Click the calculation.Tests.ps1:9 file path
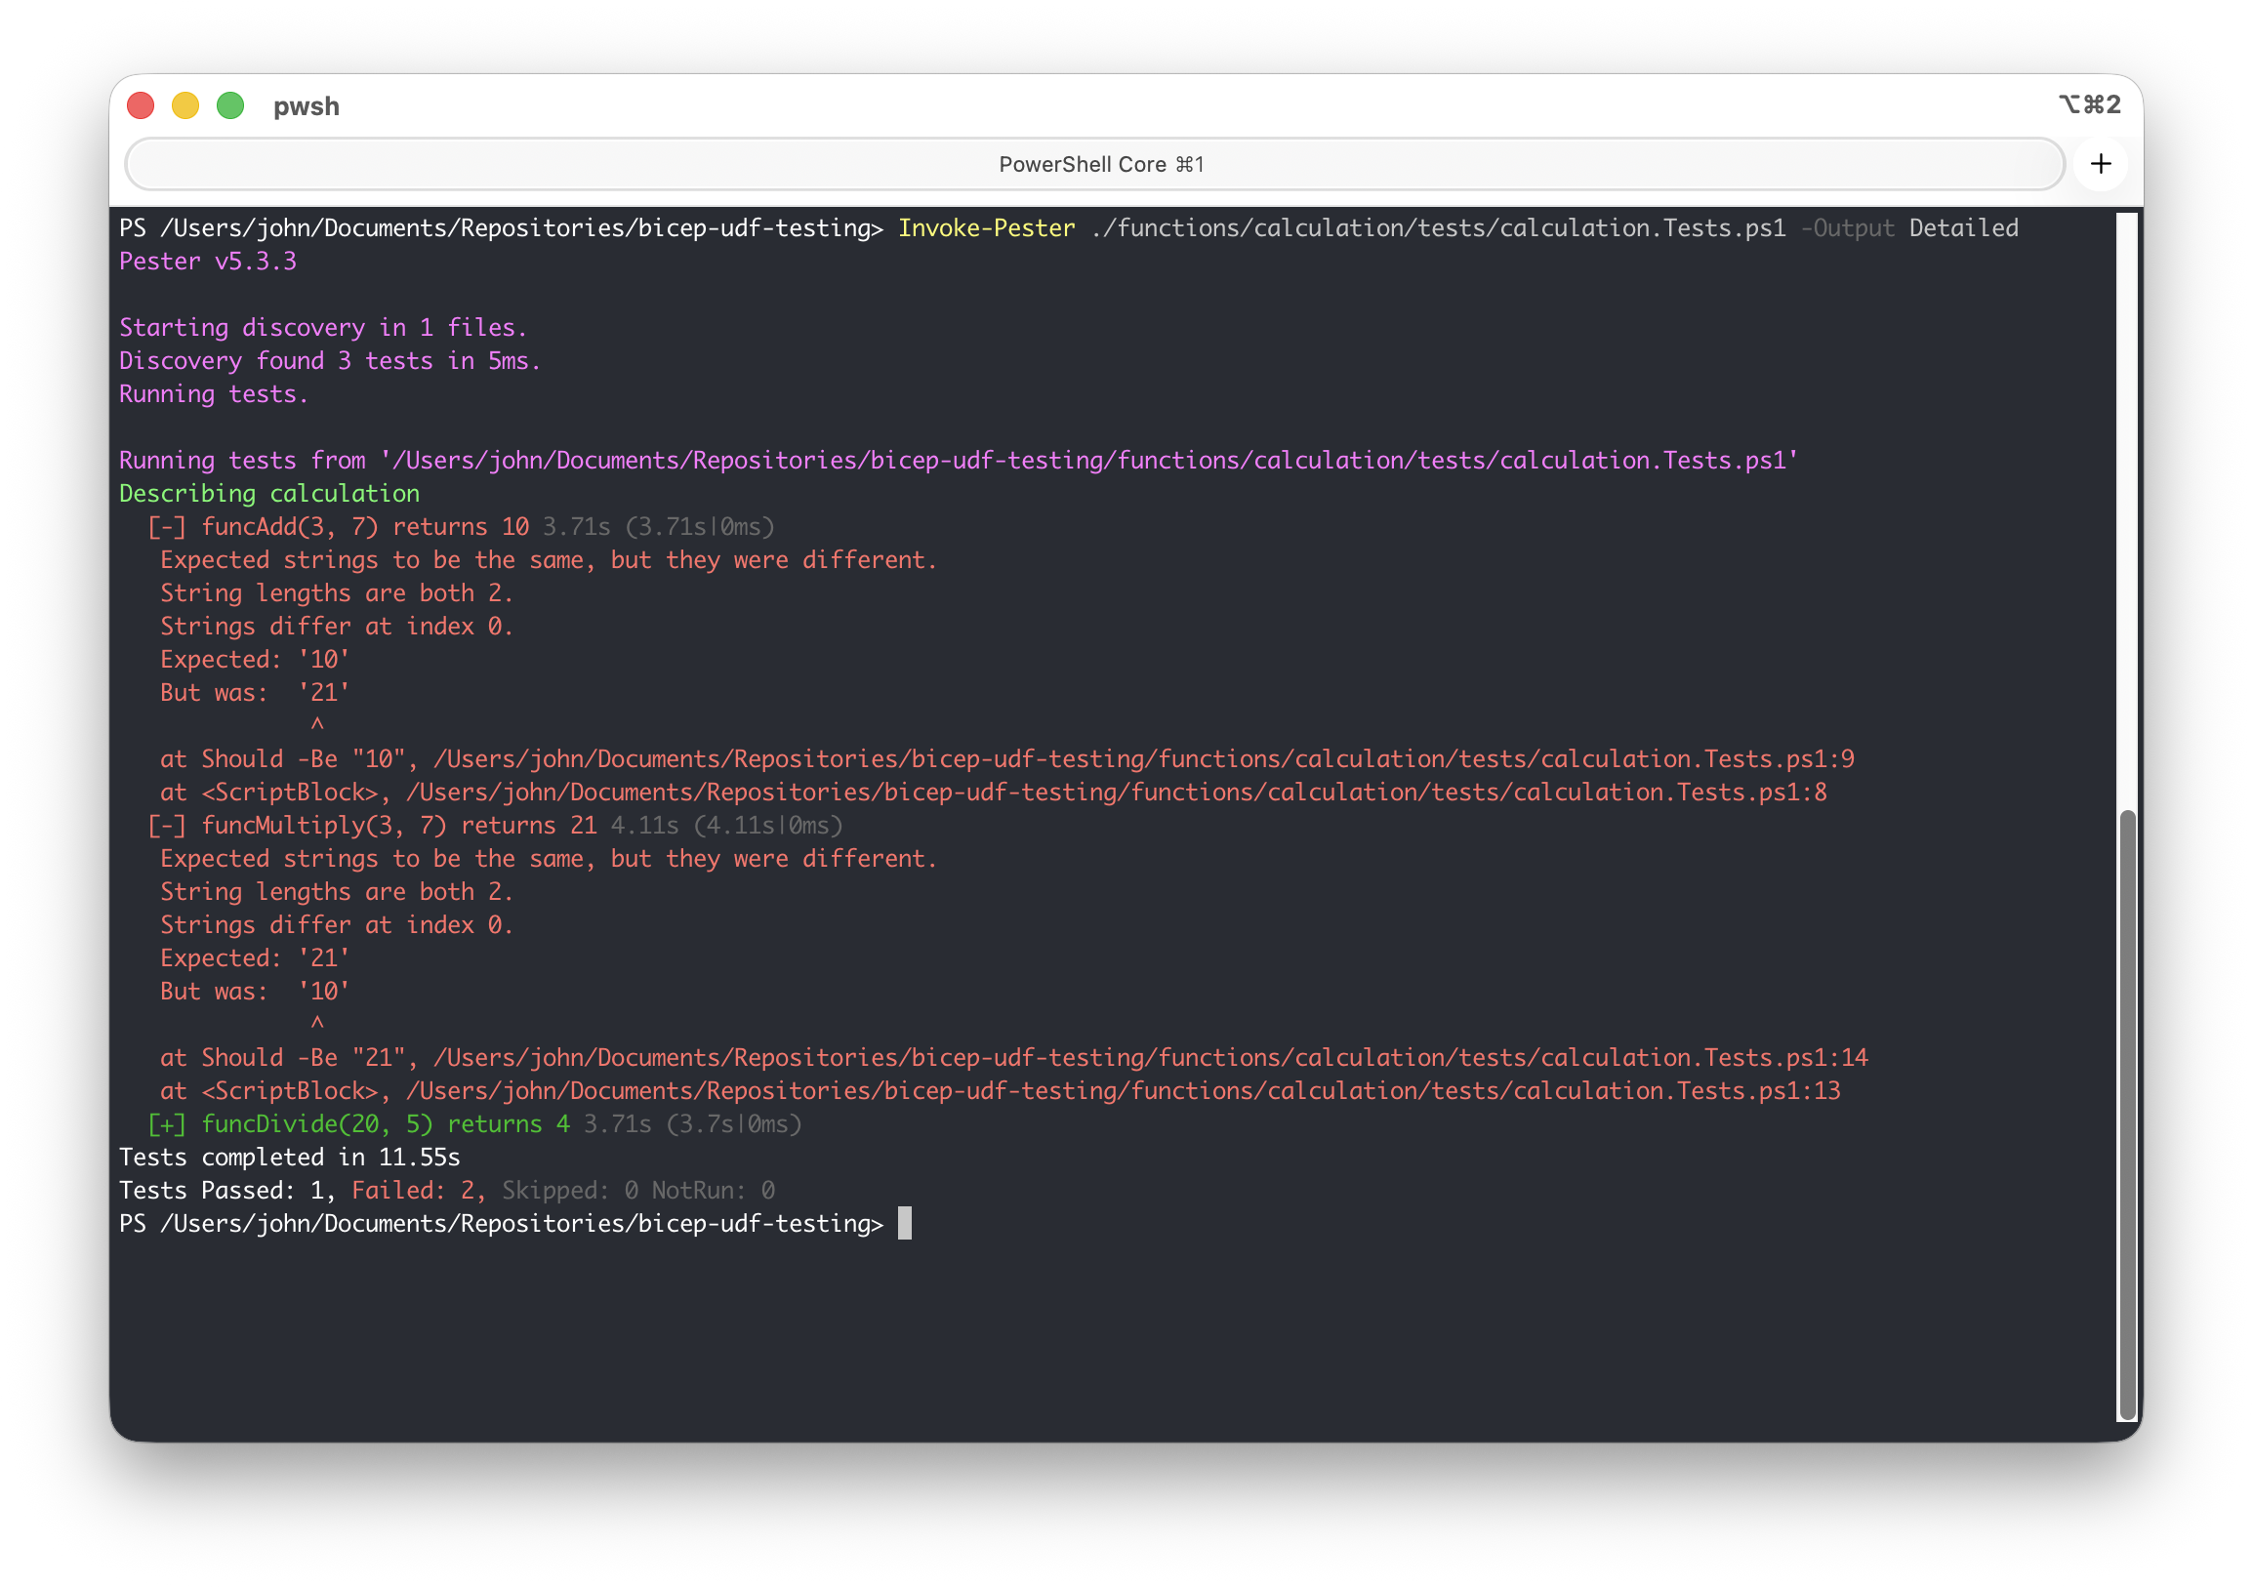This screenshot has width=2253, height=1587. pyautogui.click(x=1143, y=759)
